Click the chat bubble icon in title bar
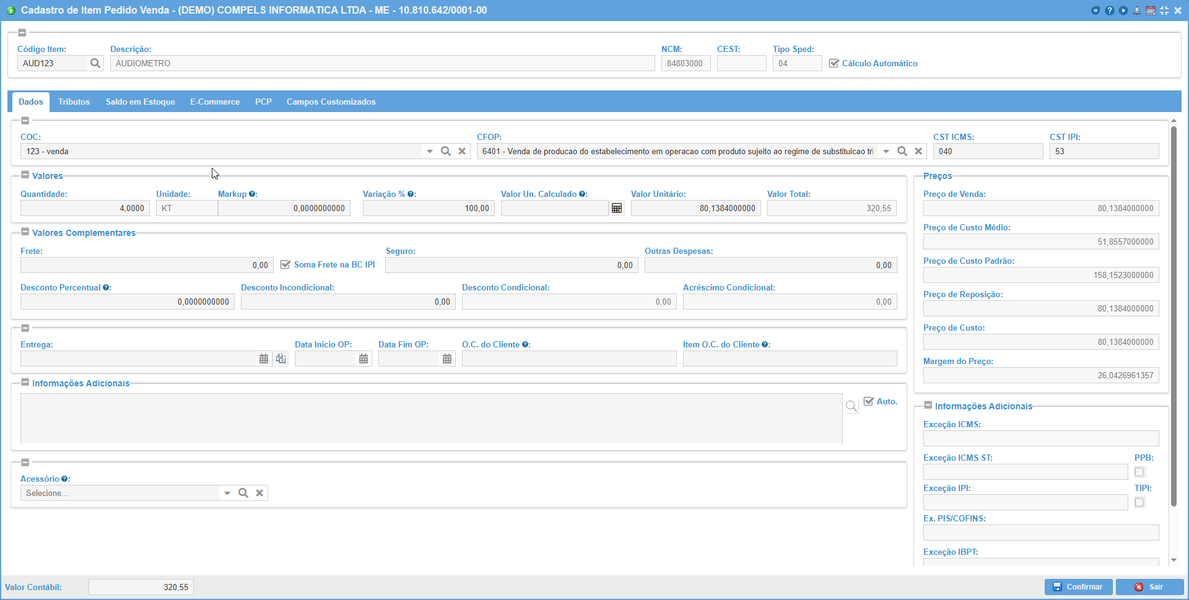This screenshot has height=600, width=1189. tap(1095, 11)
